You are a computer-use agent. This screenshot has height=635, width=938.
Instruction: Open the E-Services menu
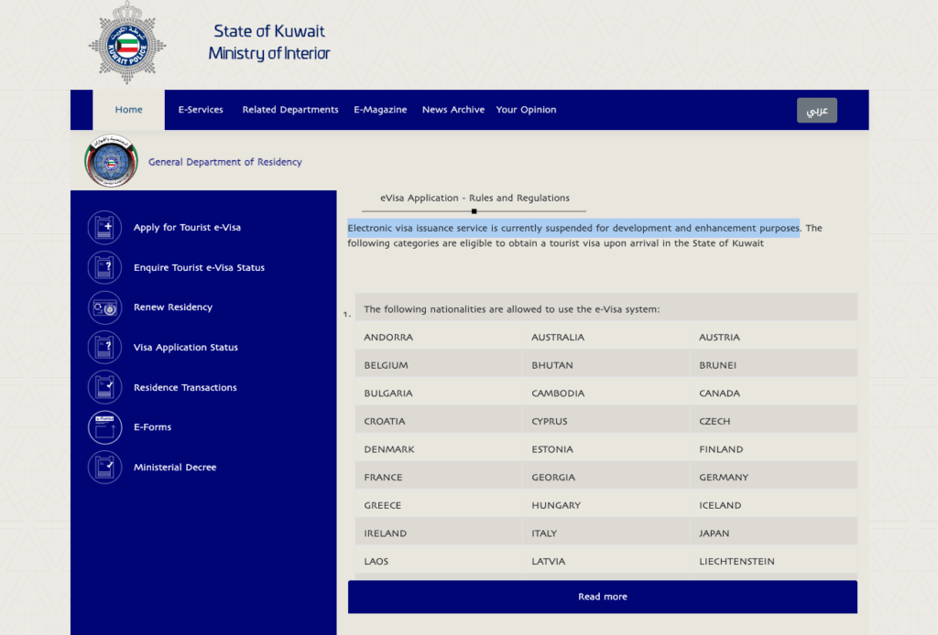coord(201,110)
